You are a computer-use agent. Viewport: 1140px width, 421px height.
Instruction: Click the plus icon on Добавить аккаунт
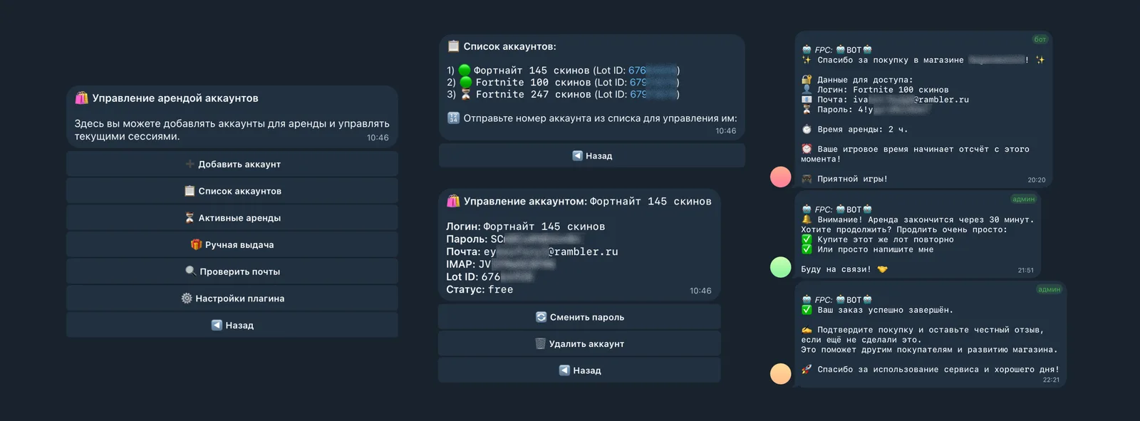coord(190,164)
